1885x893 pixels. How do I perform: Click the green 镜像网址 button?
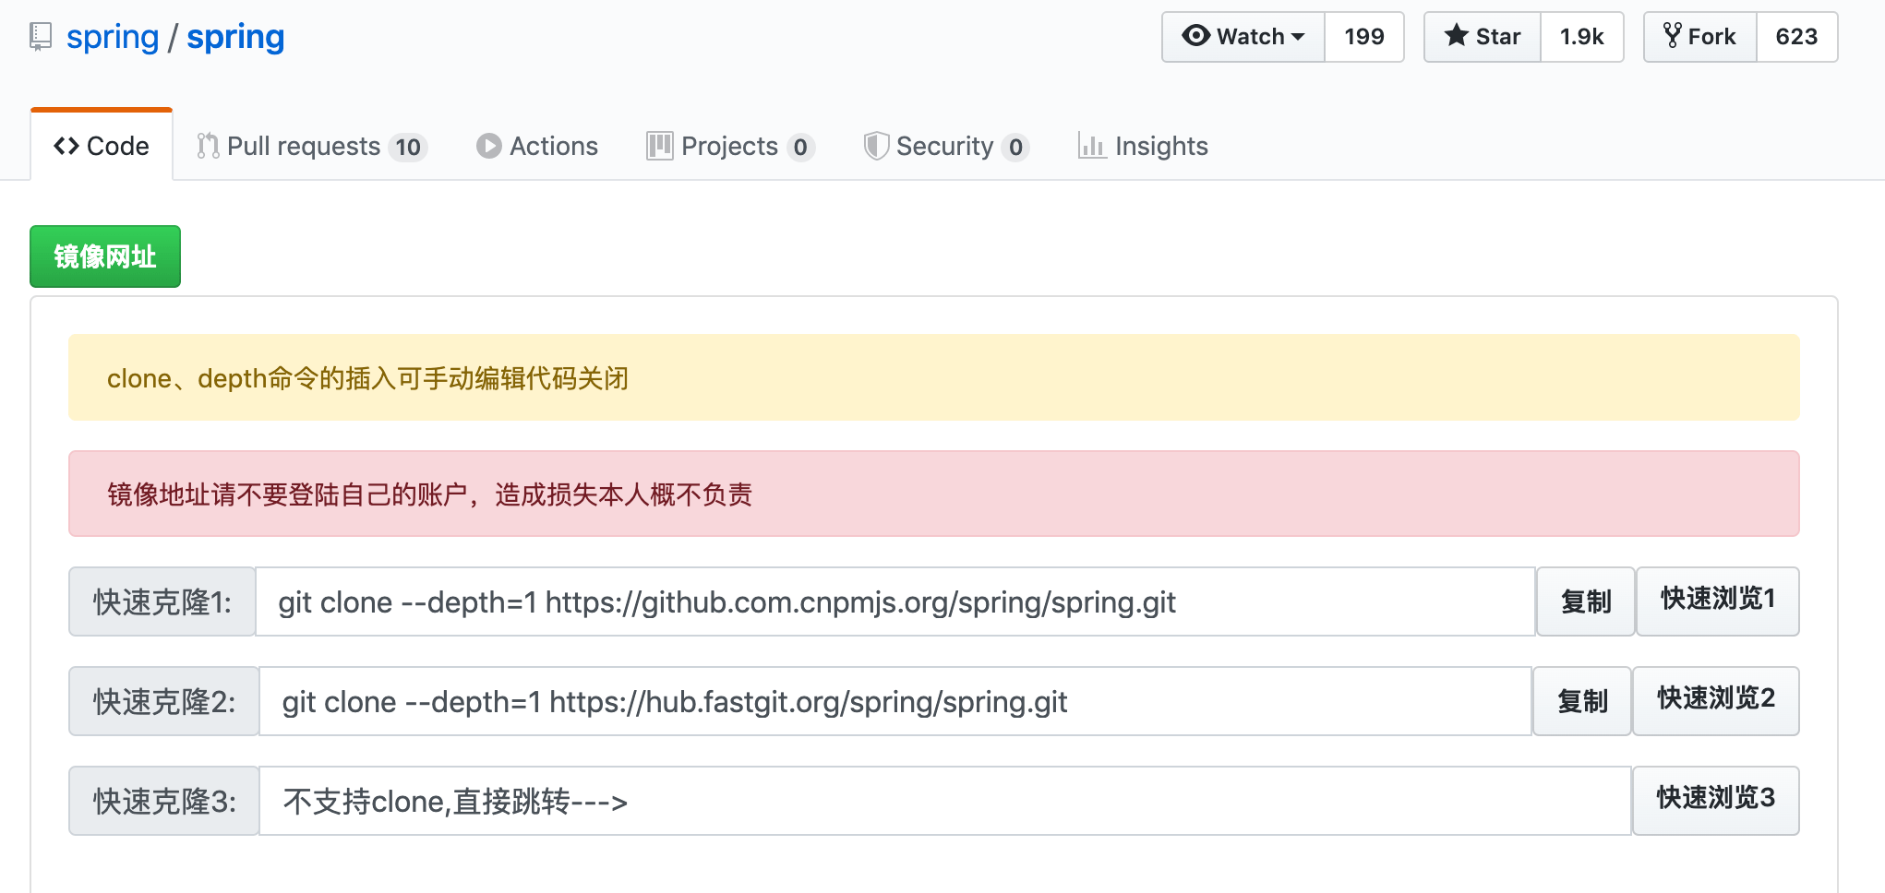pos(105,256)
